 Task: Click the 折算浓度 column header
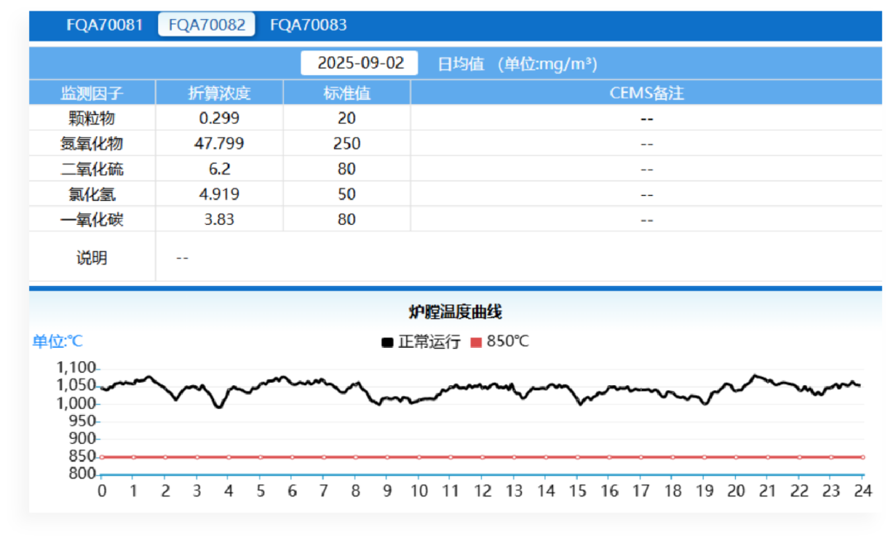(x=219, y=93)
